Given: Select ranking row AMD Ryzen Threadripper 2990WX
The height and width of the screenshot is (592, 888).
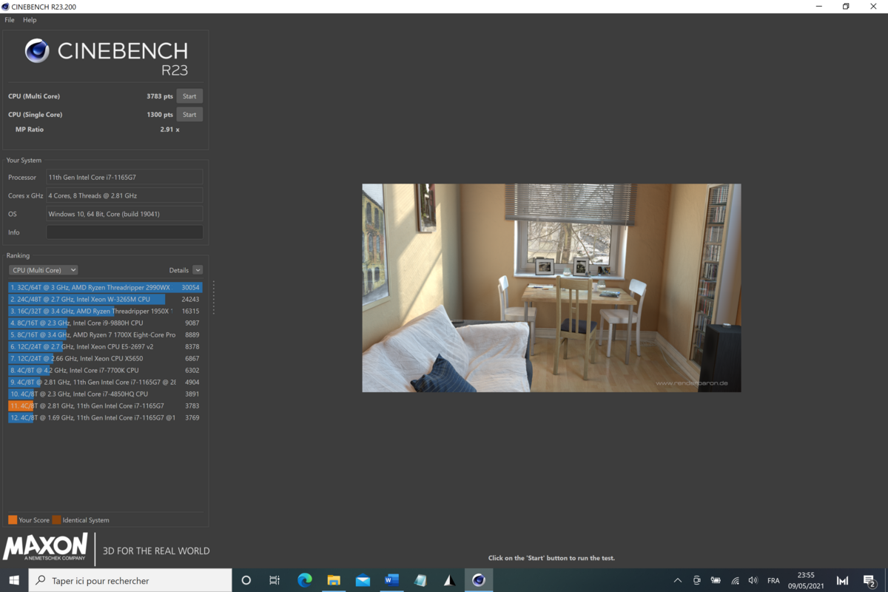Looking at the screenshot, I should (x=105, y=287).
